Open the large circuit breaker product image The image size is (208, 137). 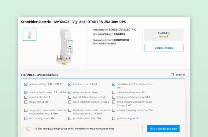65,47
